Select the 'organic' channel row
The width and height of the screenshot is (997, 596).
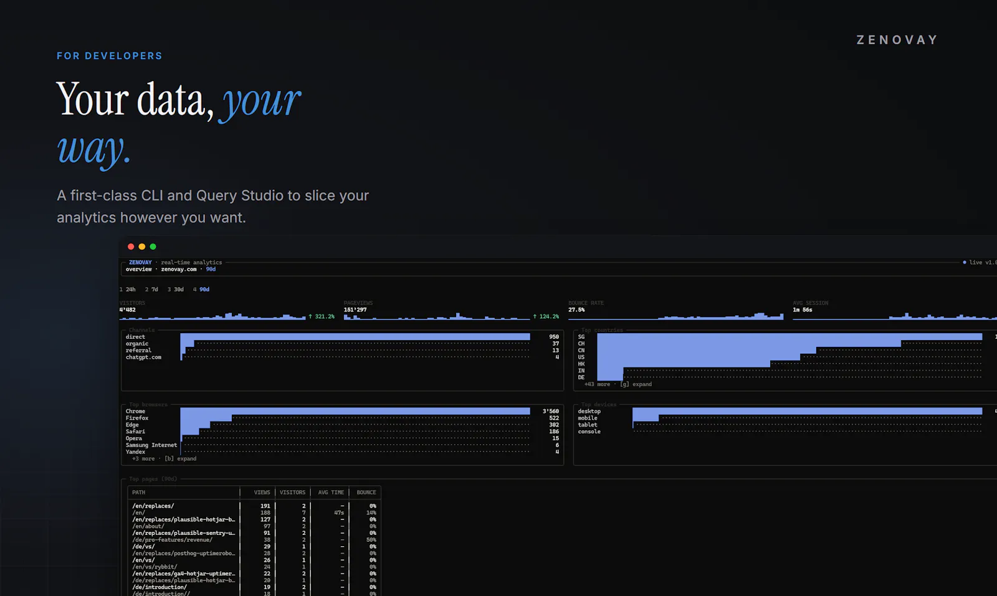pos(342,344)
